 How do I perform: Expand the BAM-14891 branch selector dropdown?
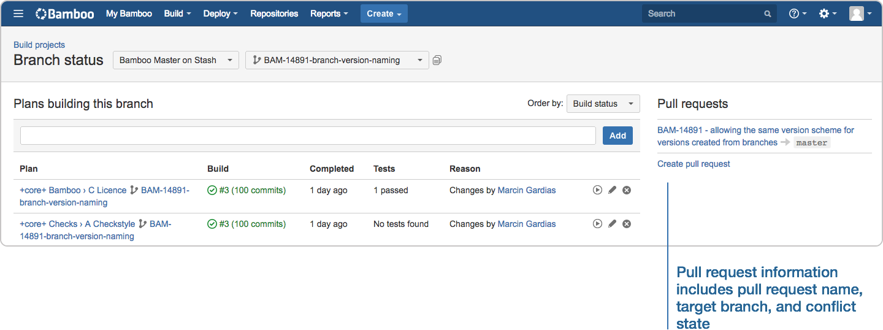click(x=337, y=60)
